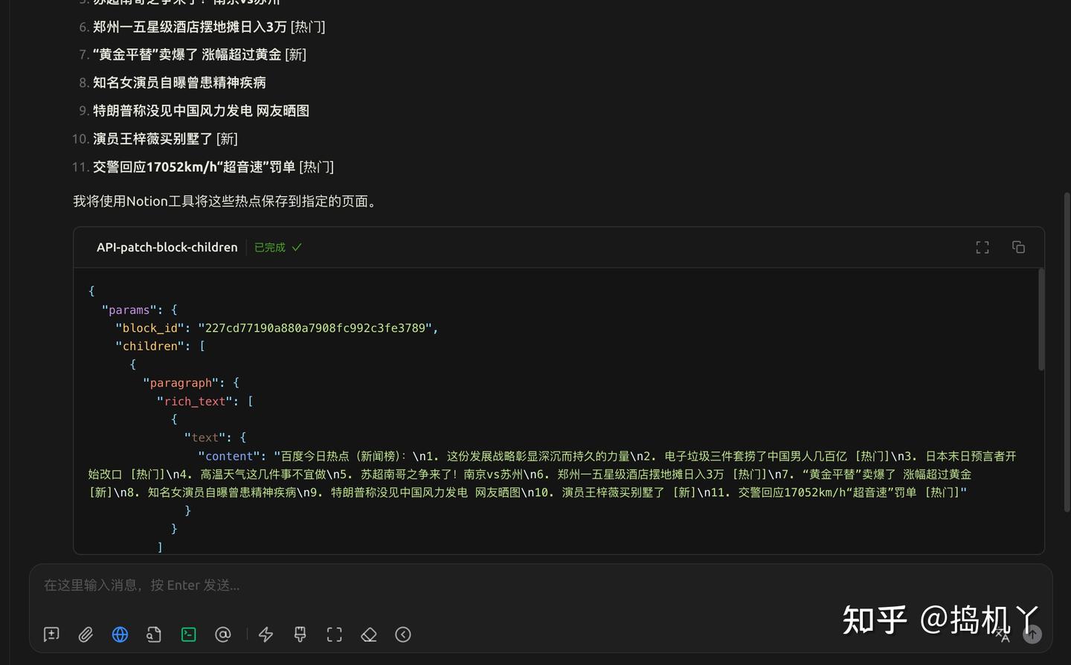Click list item "特朗普称没见中国风力发电"

[x=173, y=111]
